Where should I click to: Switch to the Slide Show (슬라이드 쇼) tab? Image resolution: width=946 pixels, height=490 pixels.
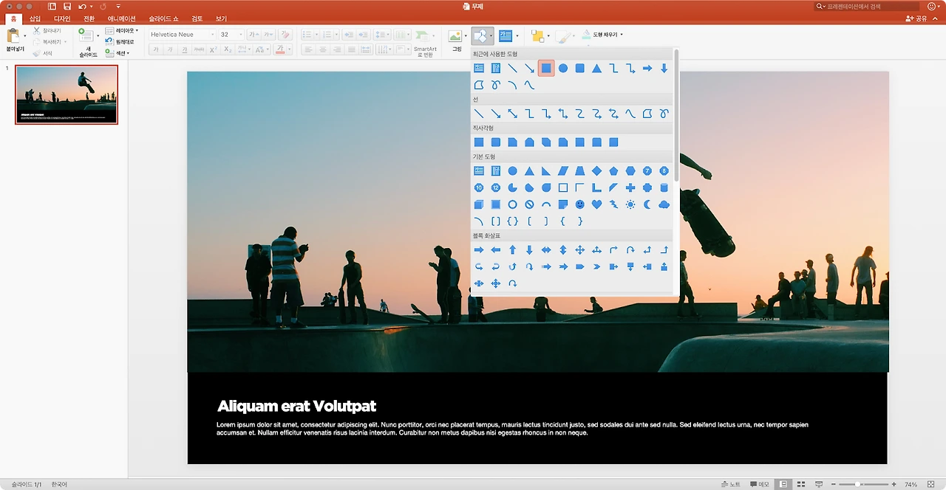(165, 18)
